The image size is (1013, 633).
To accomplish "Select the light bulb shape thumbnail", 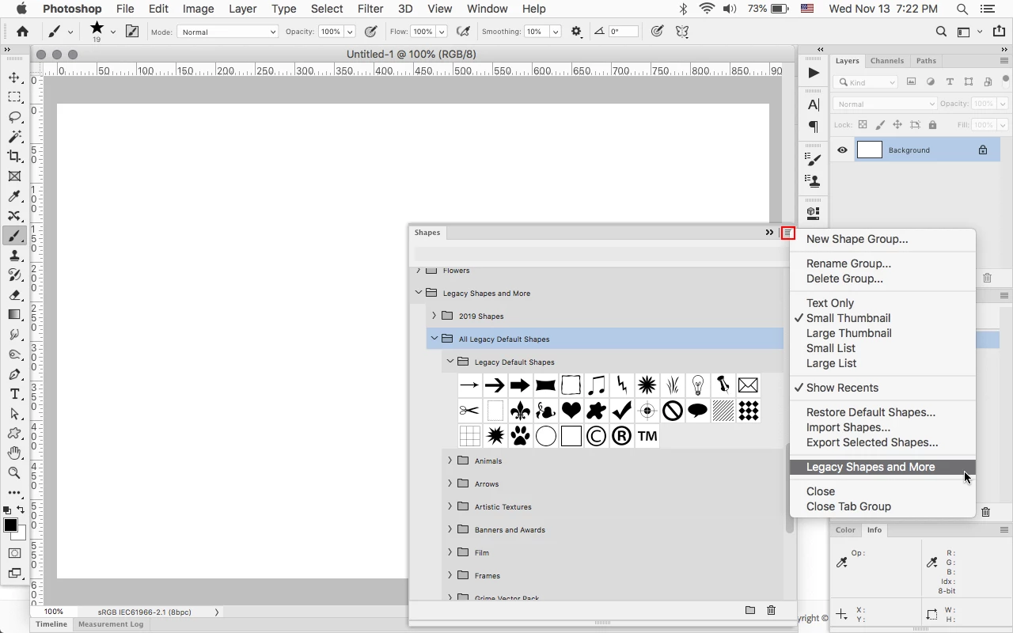I will click(x=697, y=385).
